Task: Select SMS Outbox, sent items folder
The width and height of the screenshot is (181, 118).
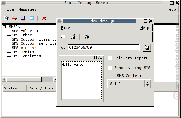Action: tap(34, 43)
